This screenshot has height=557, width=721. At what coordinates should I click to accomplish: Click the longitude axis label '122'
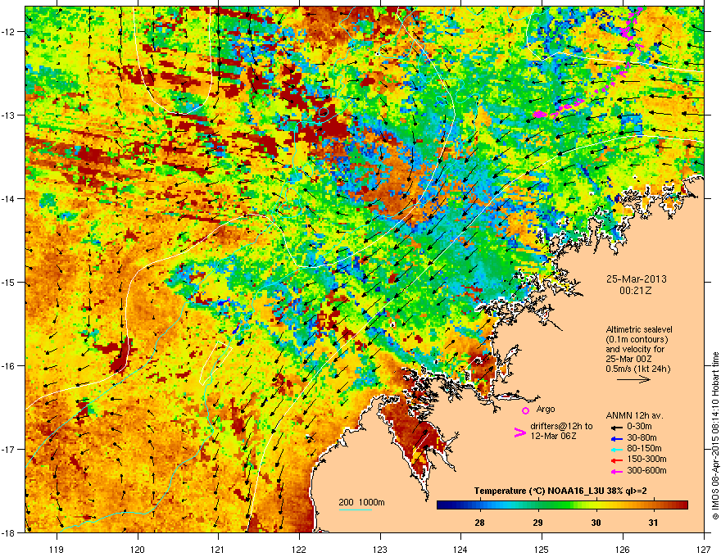point(299,549)
